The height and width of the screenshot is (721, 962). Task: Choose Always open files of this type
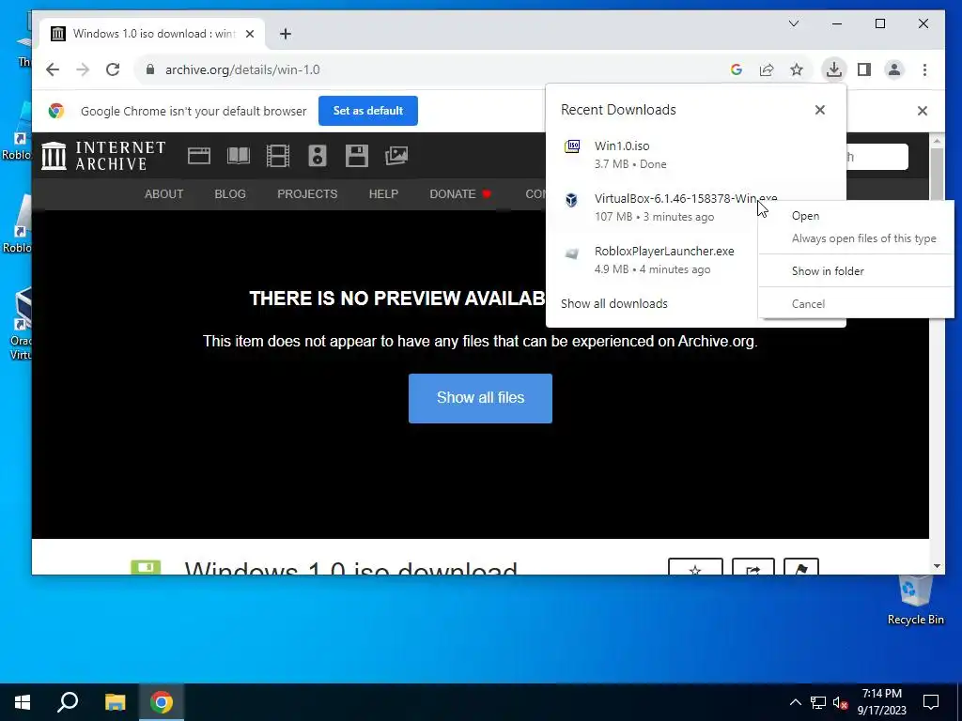click(856, 238)
